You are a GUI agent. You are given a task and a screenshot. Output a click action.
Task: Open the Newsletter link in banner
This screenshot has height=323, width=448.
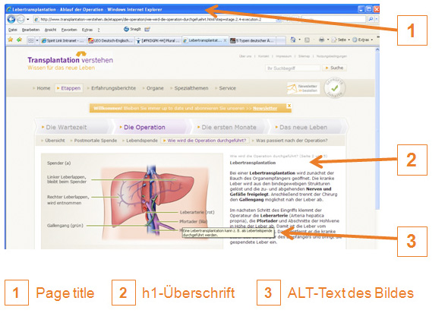[265, 109]
